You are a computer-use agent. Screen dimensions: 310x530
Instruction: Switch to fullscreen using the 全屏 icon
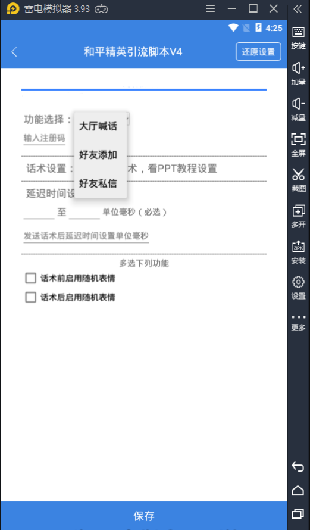click(x=298, y=145)
